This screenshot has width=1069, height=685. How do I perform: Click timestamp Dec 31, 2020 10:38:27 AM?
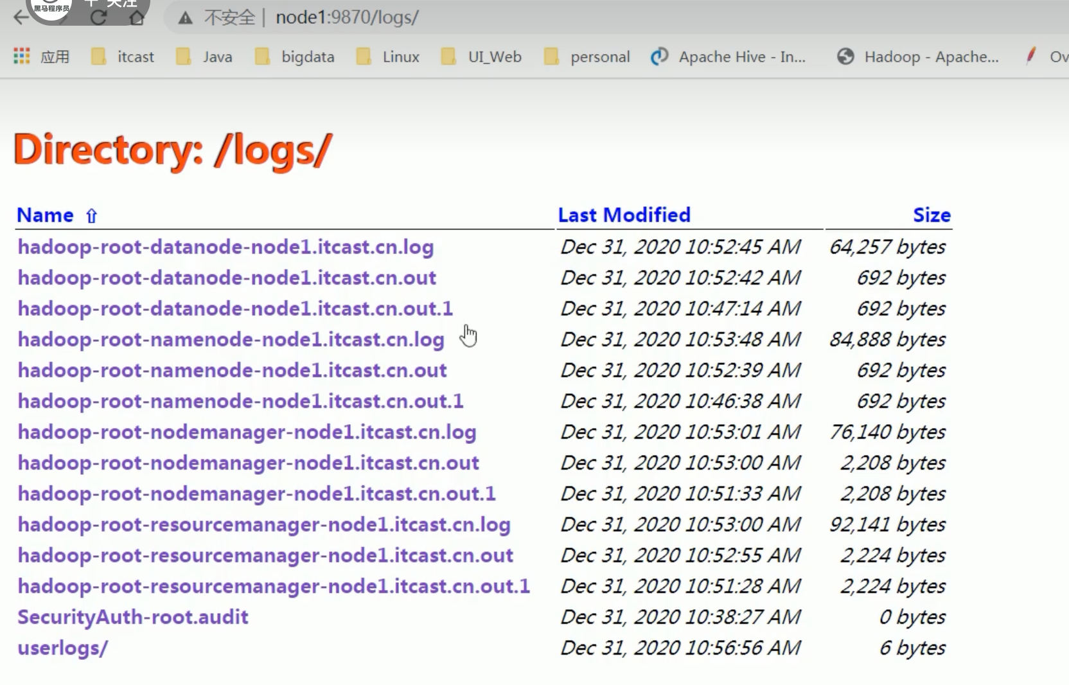pyautogui.click(x=680, y=617)
